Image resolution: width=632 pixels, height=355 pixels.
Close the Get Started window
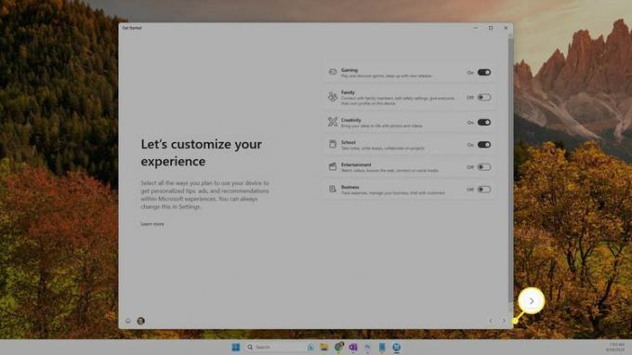click(x=506, y=28)
